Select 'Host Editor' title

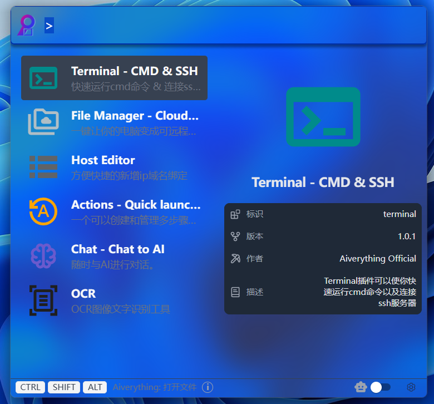click(103, 160)
